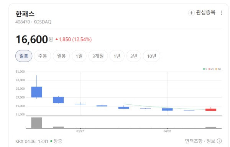Image resolution: width=230 pixels, height=147 pixels.
Task: Click the info icon beside 정보
Action: click(219, 141)
